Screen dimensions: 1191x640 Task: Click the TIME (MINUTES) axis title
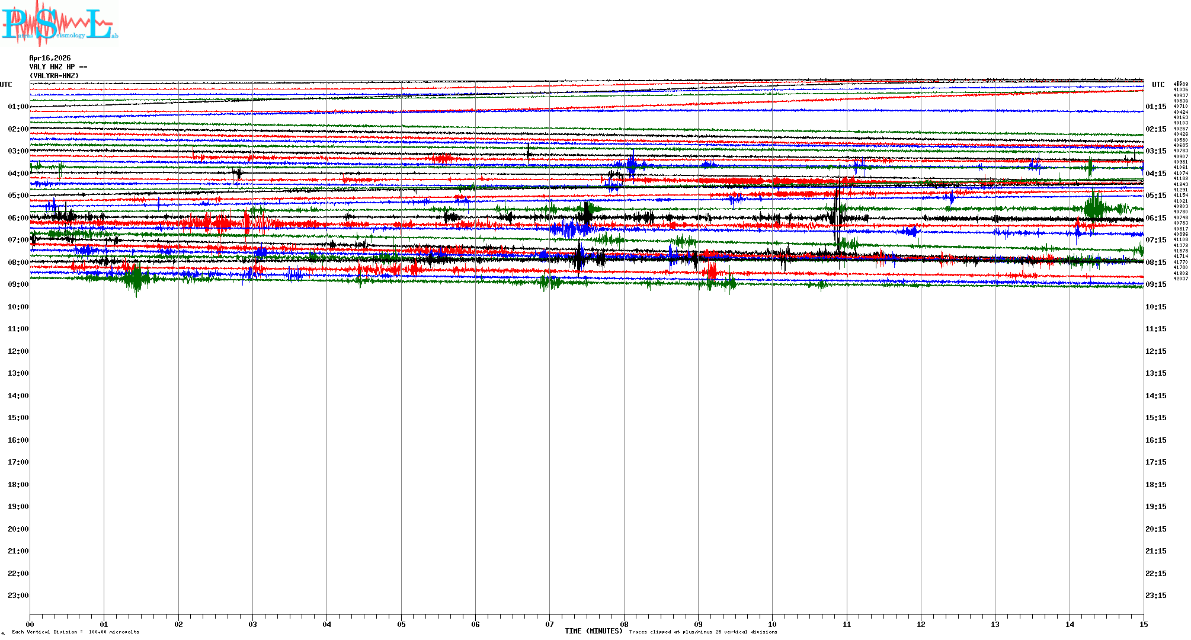(x=593, y=631)
